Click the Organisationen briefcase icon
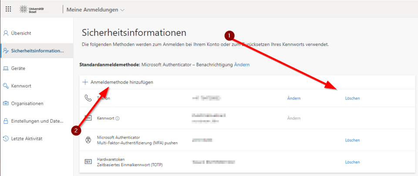 point(6,104)
